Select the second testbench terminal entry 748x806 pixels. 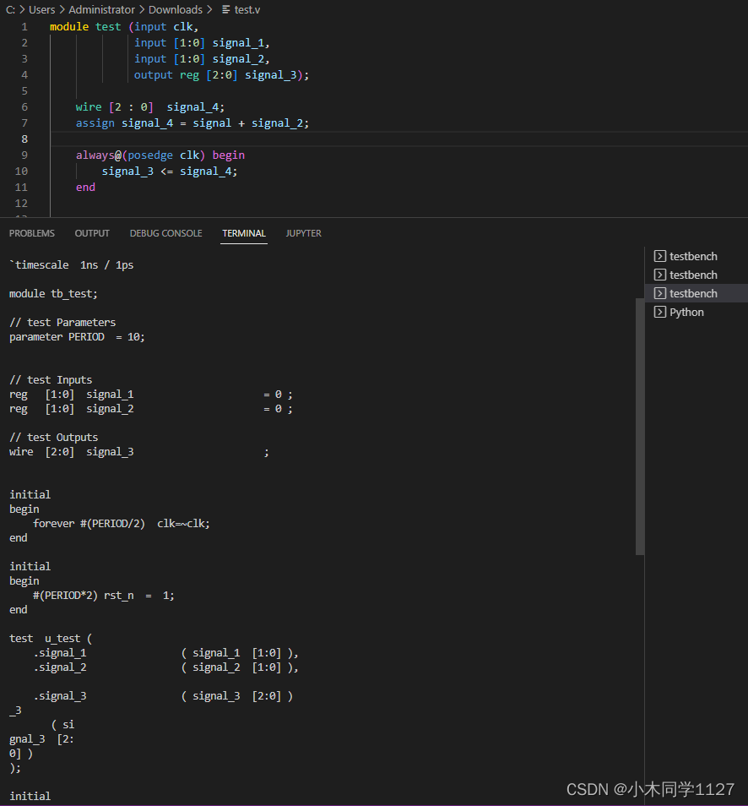(697, 275)
